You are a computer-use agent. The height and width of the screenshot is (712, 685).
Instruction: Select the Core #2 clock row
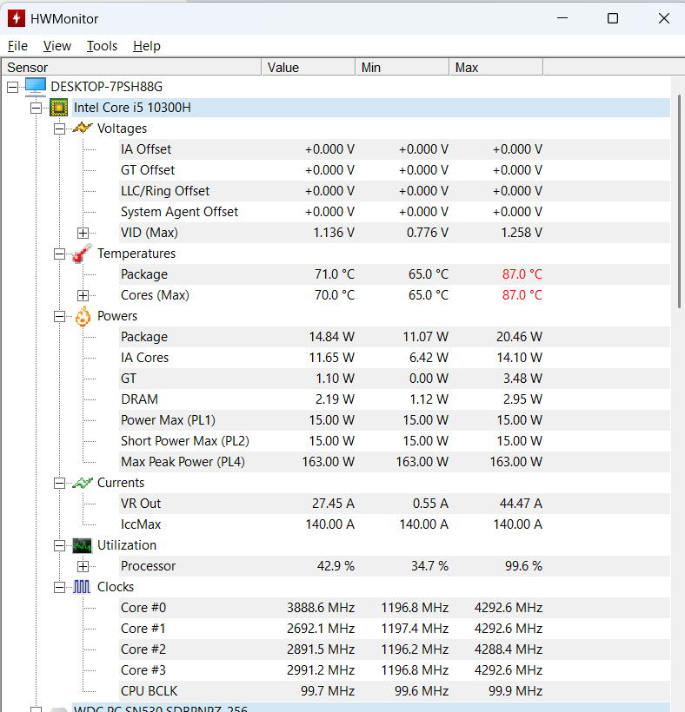pos(395,649)
